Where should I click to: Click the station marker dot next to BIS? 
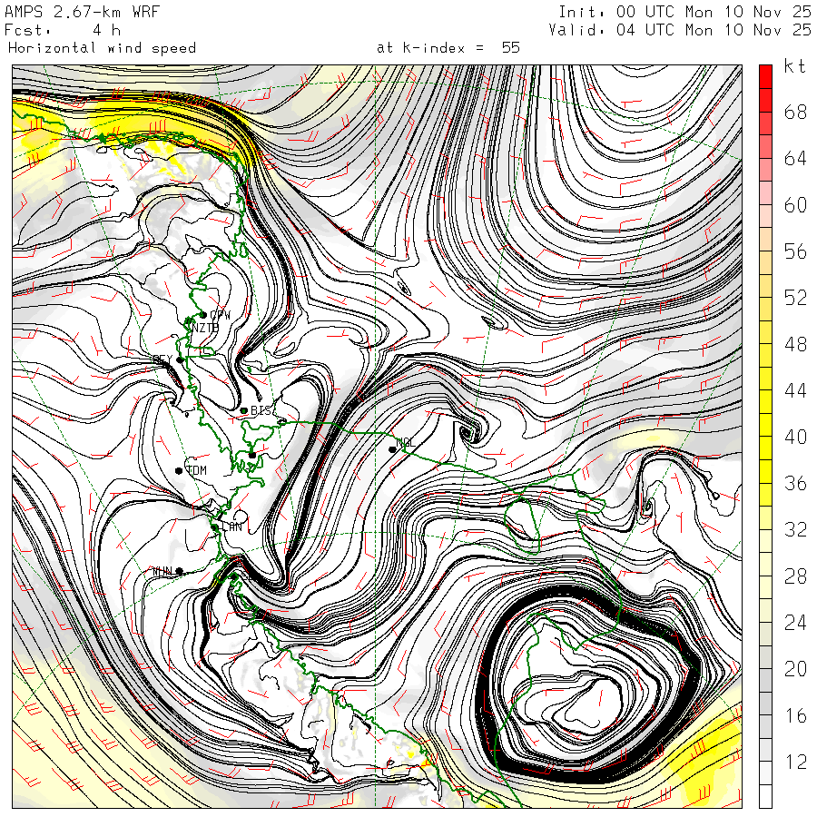coord(244,410)
